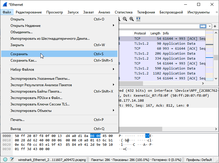Choose Экспортировать Ключи Сессии TLS…
The image size is (219, 163).
[40, 104]
